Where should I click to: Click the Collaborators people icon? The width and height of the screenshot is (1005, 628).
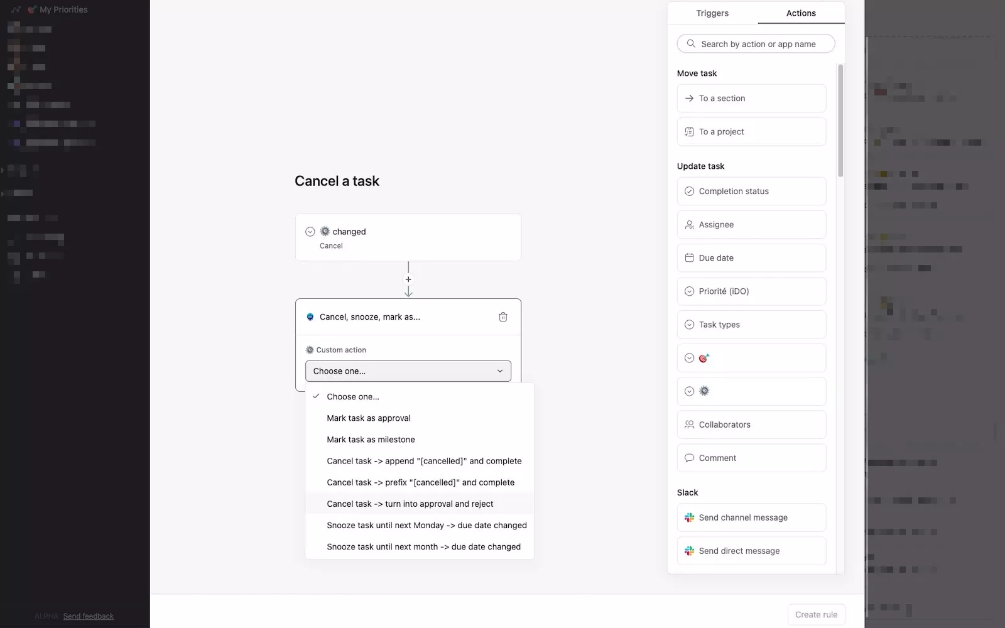pos(689,425)
